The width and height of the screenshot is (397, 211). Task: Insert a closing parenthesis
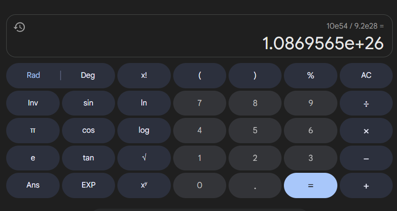tap(255, 75)
